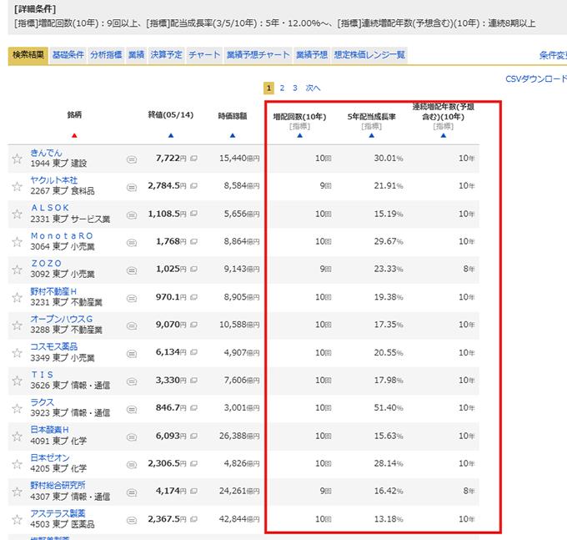
Task: Switch to the チャート tab
Action: click(x=204, y=55)
